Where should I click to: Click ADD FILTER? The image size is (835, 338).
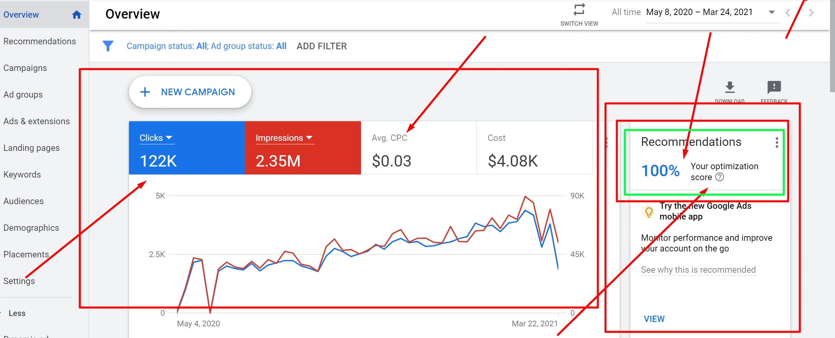322,46
